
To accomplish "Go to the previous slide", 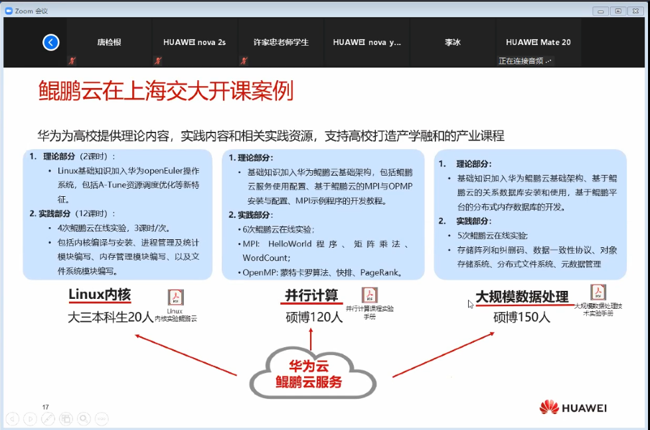I will pyautogui.click(x=11, y=418).
